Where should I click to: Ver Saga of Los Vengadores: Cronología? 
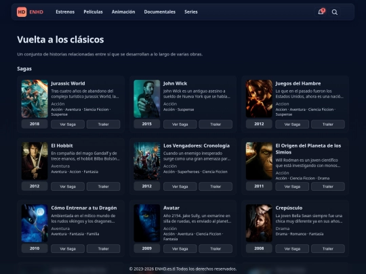[x=180, y=187]
